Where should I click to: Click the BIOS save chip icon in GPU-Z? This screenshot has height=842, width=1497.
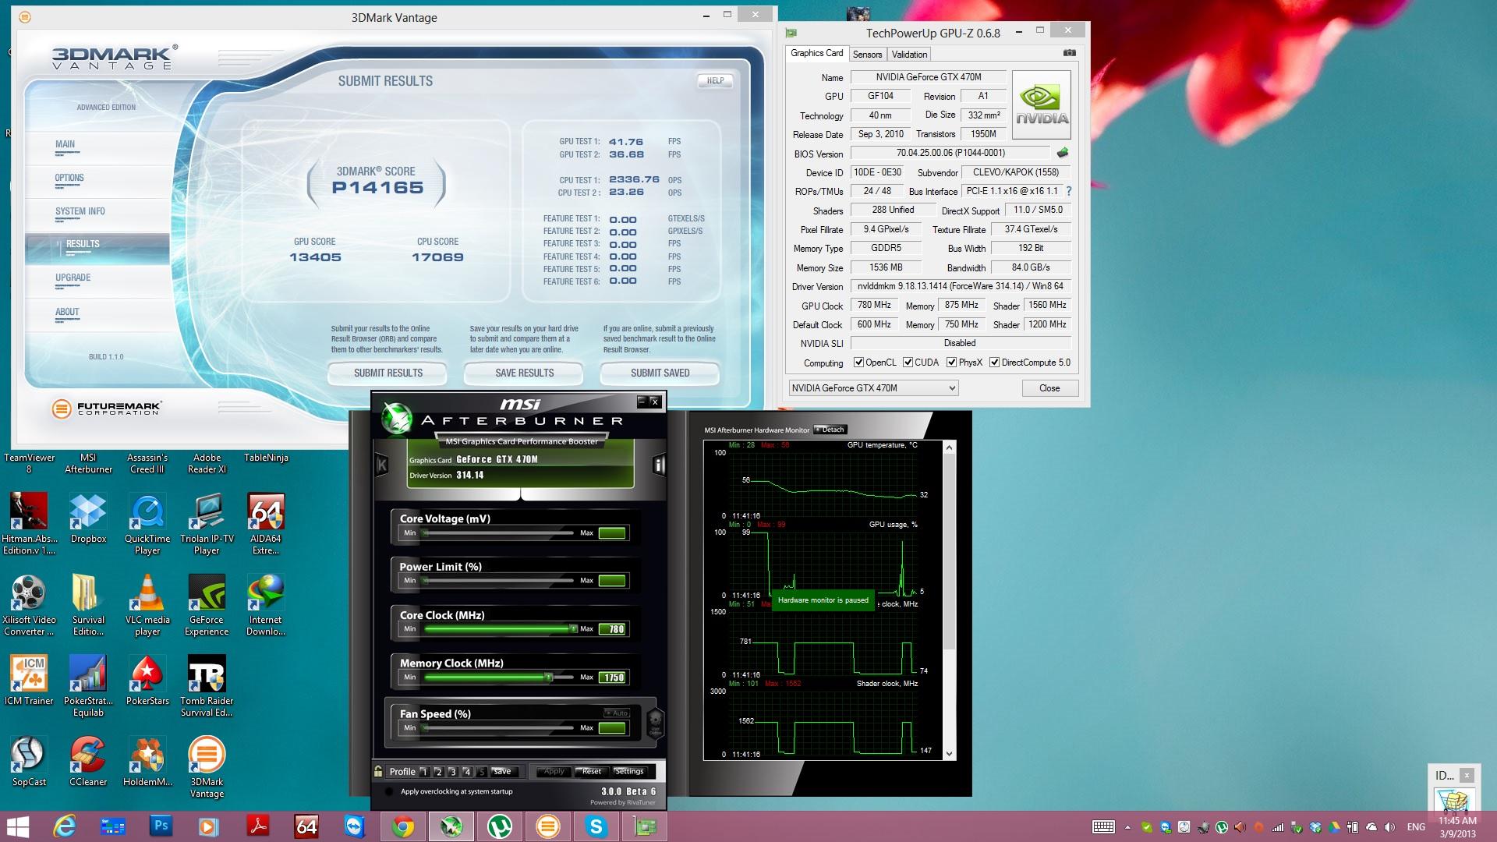(x=1062, y=153)
